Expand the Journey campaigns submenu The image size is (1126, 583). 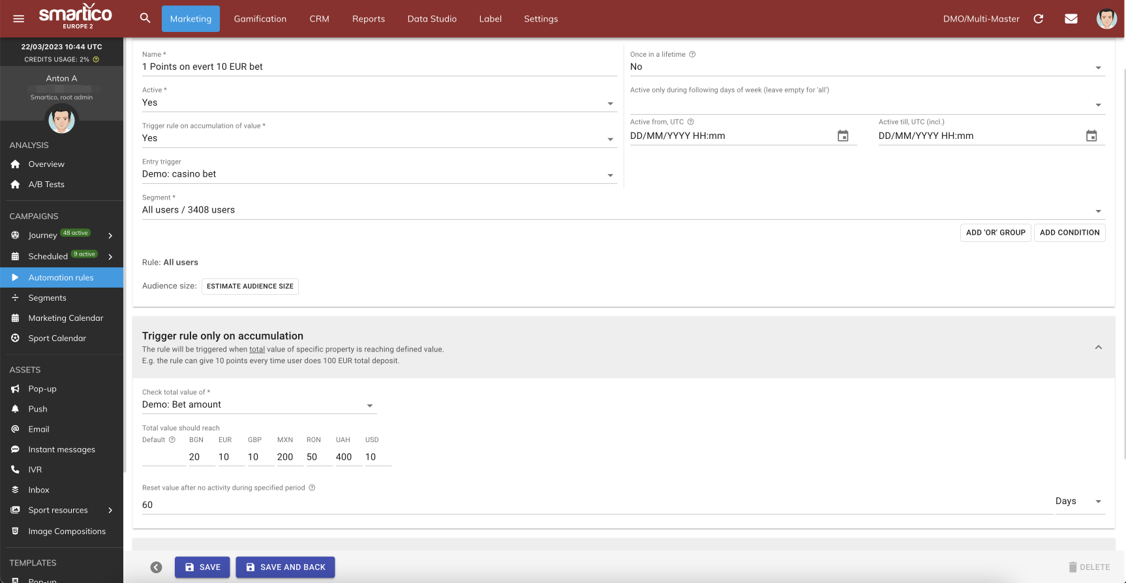click(110, 235)
